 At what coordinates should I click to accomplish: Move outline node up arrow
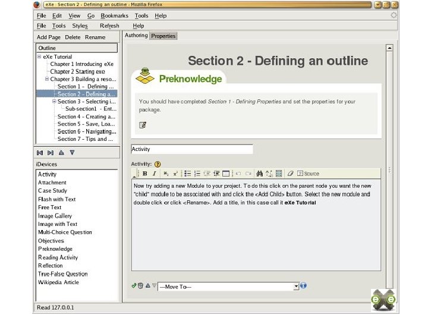[61, 153]
